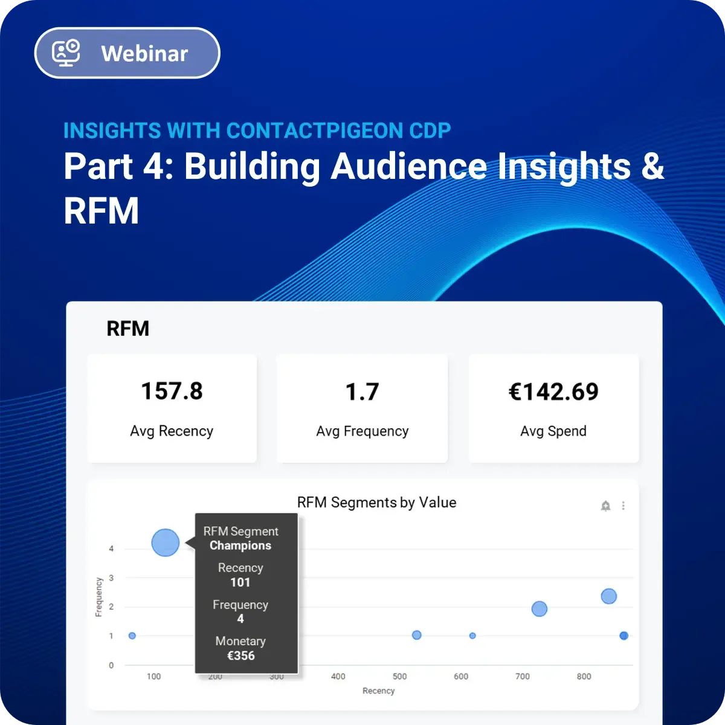
Task: Click the RFM section heading
Action: pyautogui.click(x=127, y=329)
